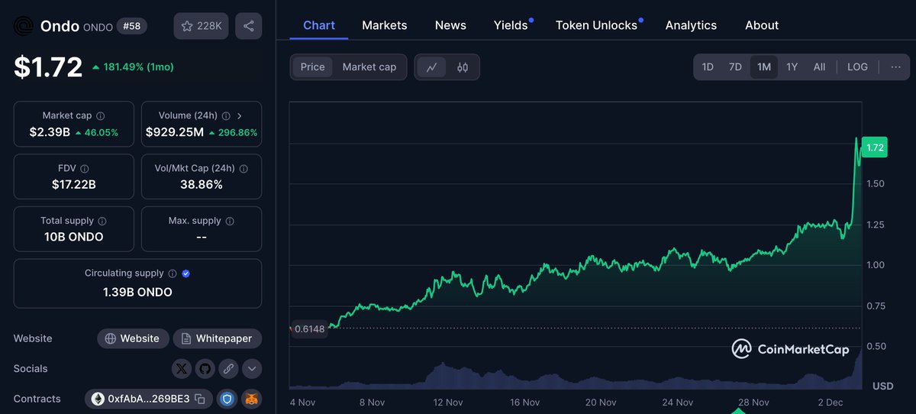This screenshot has width=916, height=414.
Task: Show Total supply info icon
Action: [102, 221]
